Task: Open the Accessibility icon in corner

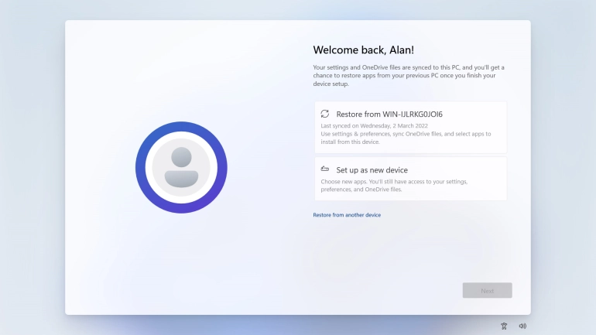Action: (504, 326)
